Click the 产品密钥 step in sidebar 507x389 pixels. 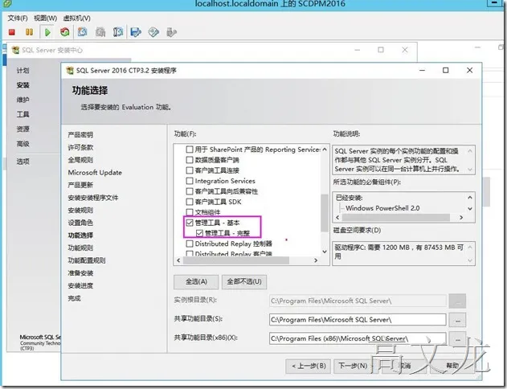[80, 134]
